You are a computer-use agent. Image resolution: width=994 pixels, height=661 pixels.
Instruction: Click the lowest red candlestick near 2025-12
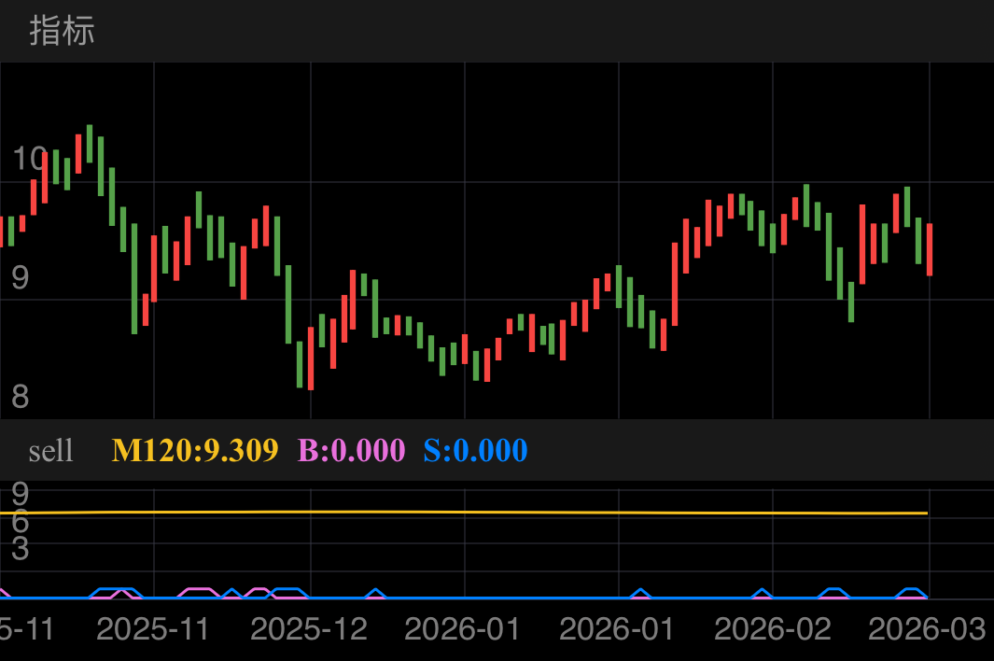click(310, 359)
